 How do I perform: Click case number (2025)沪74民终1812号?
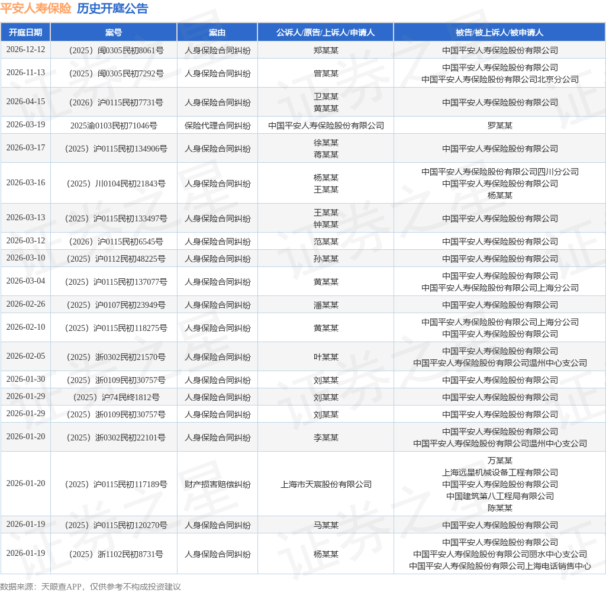(117, 397)
